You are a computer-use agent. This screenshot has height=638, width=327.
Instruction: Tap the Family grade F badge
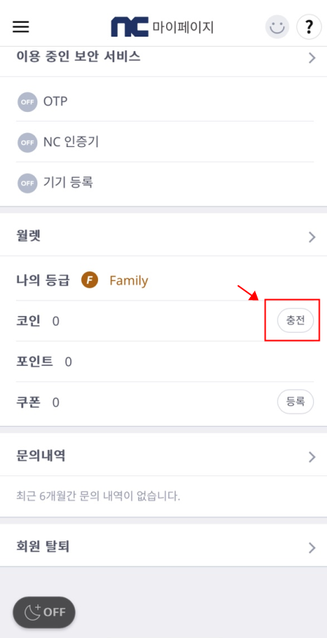[x=89, y=280]
